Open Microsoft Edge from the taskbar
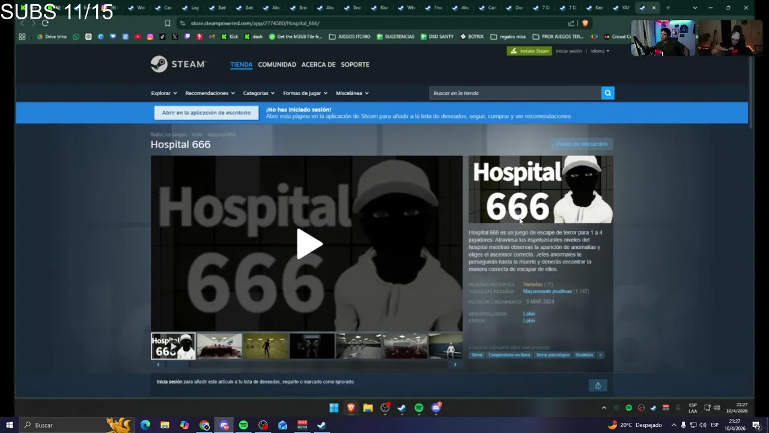This screenshot has width=769, height=433. [x=145, y=425]
